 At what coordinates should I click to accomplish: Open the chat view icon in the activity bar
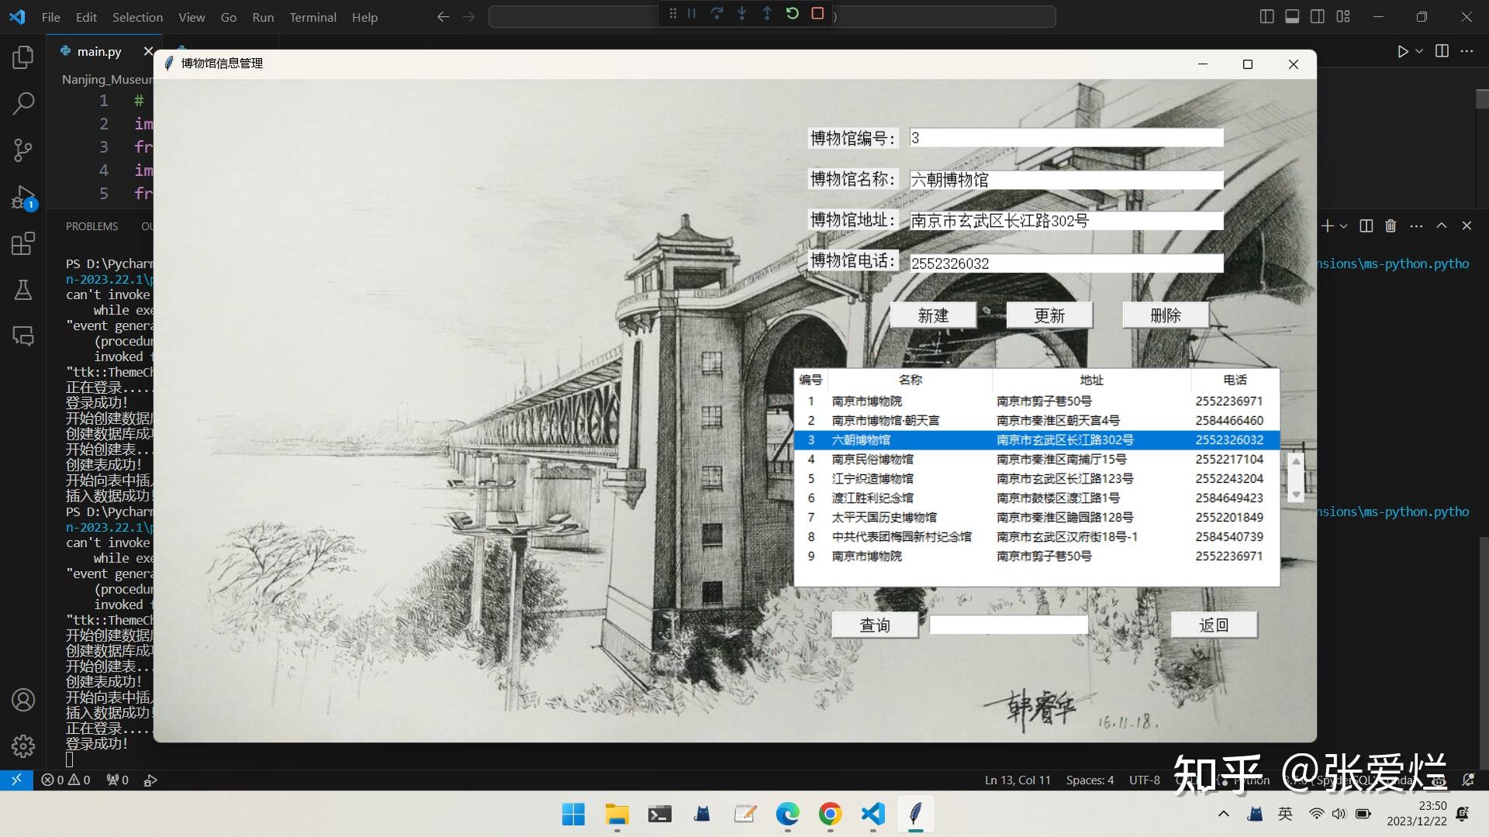click(23, 336)
